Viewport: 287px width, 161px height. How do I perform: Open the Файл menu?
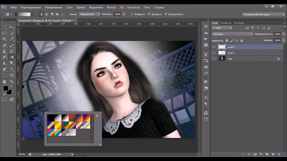click(x=14, y=8)
